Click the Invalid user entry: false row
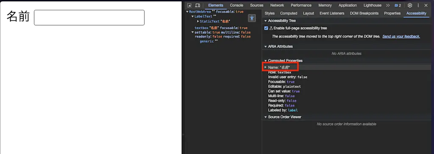The height and width of the screenshot is (154, 434). pyautogui.click(x=288, y=77)
